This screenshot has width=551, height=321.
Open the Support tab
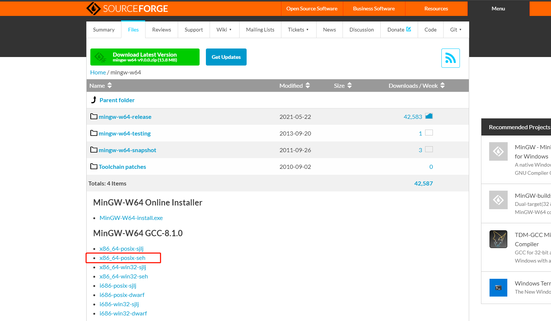point(194,30)
